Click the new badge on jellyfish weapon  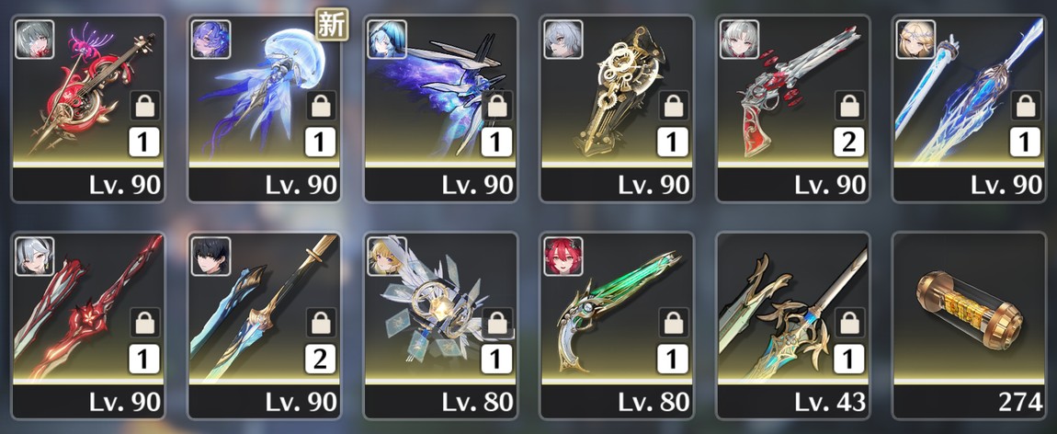(x=332, y=24)
